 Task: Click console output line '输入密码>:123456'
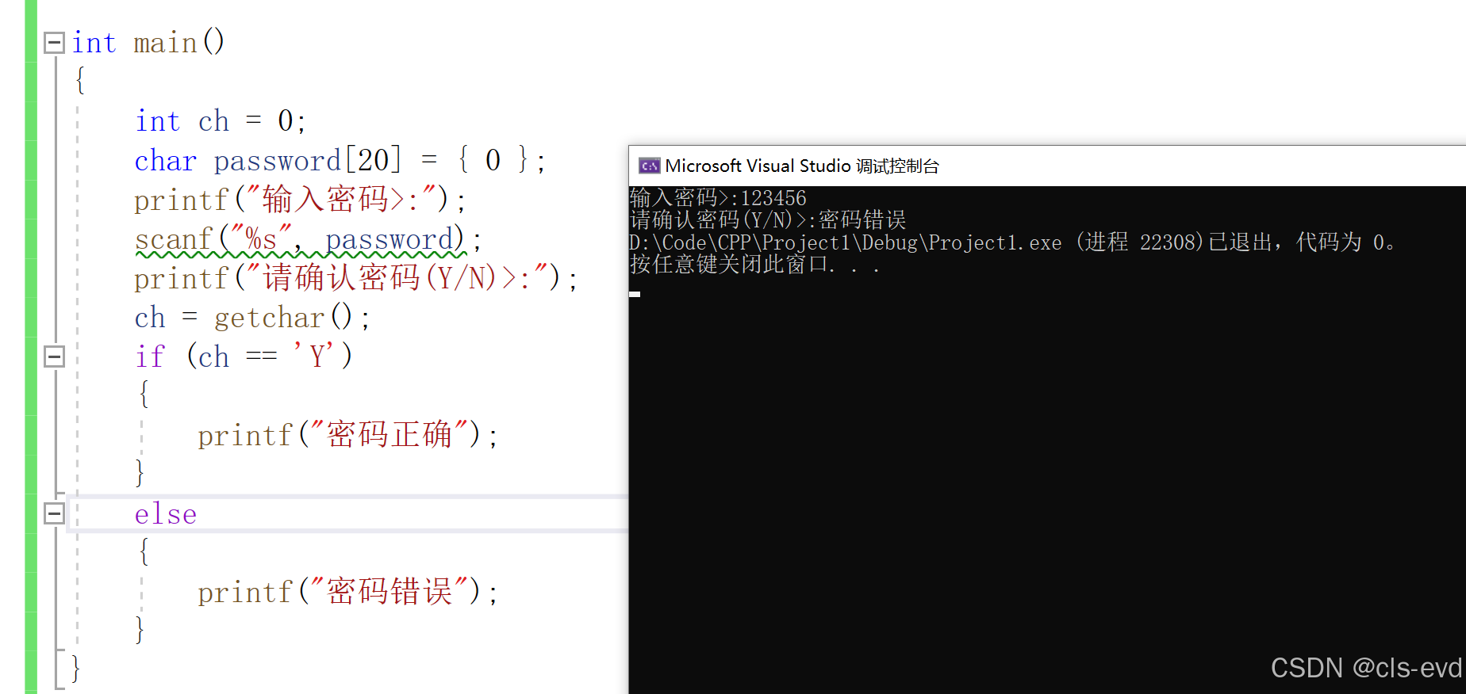[x=718, y=197]
